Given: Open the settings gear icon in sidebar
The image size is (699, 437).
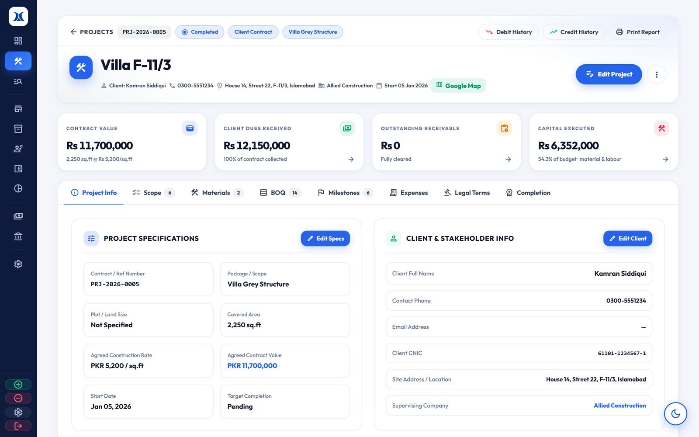Looking at the screenshot, I should [x=18, y=264].
